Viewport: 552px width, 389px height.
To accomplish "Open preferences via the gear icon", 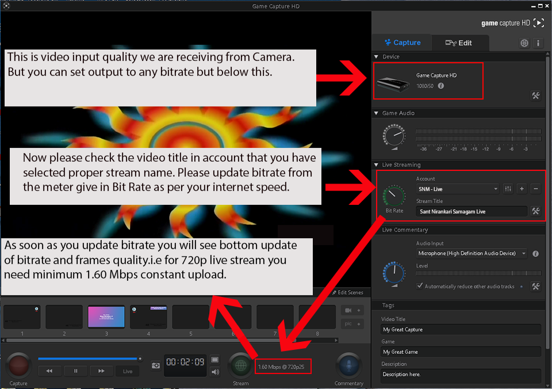I will [x=524, y=43].
